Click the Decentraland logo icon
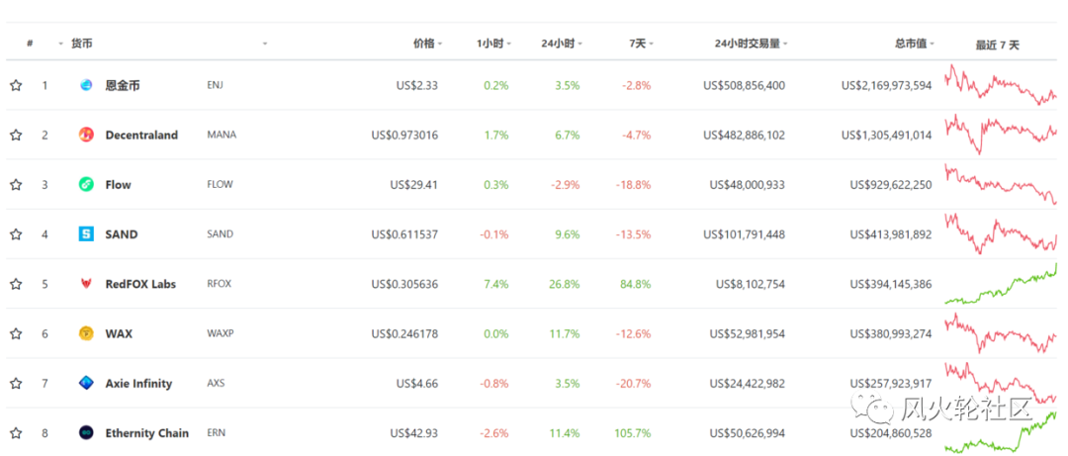Image resolution: width=1068 pixels, height=456 pixels. tap(86, 135)
